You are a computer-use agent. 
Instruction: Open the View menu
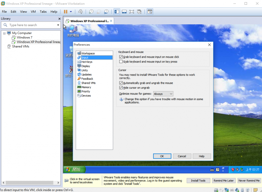(x=23, y=12)
